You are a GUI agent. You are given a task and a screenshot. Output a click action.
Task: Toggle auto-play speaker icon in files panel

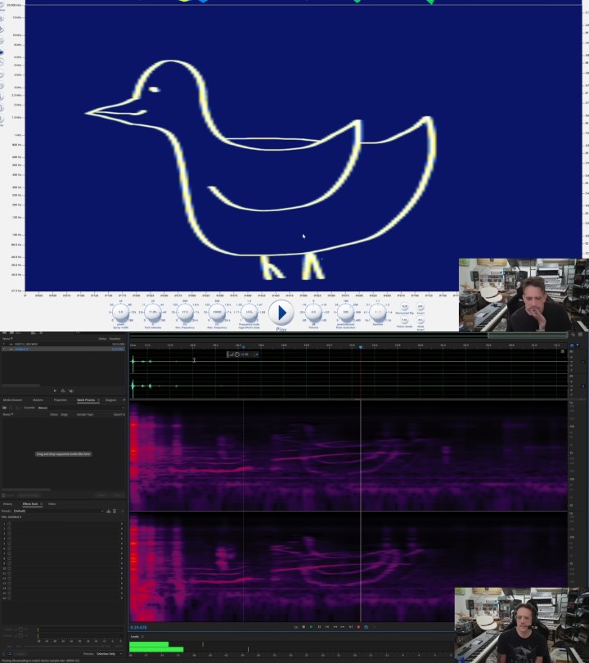(71, 391)
